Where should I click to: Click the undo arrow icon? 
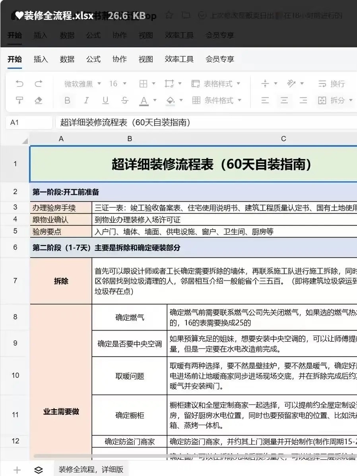point(19,83)
